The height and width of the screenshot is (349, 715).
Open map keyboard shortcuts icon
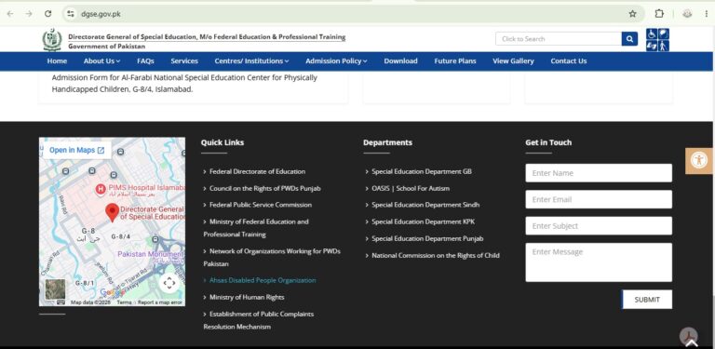pos(61,302)
